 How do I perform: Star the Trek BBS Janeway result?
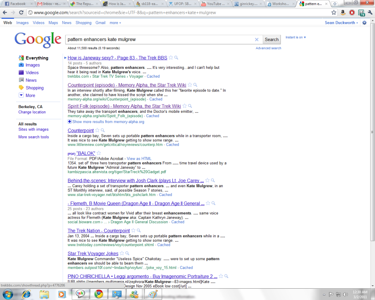tap(171, 58)
